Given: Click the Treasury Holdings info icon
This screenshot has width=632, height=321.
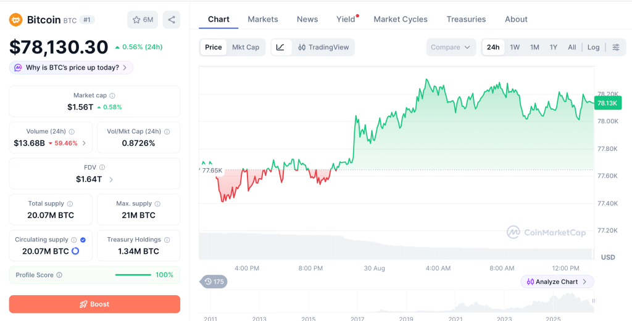Looking at the screenshot, I should click(x=167, y=240).
